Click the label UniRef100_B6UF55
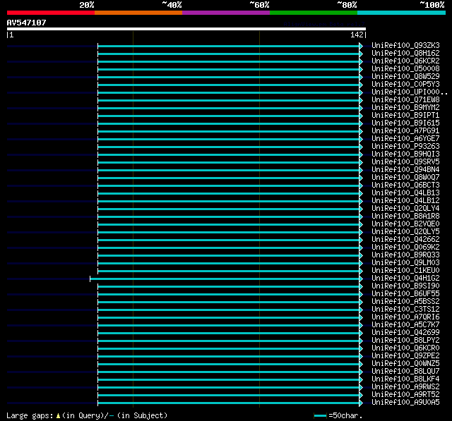This screenshot has width=452, height=421. point(405,294)
